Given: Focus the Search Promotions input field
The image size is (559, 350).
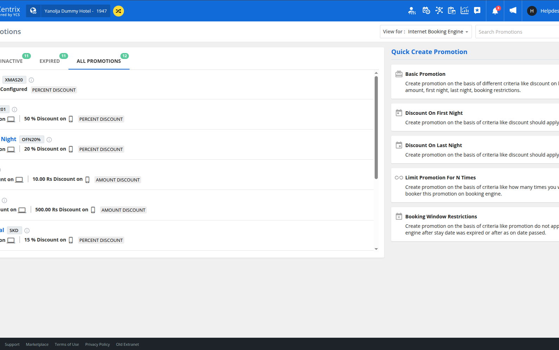Looking at the screenshot, I should click(x=517, y=32).
